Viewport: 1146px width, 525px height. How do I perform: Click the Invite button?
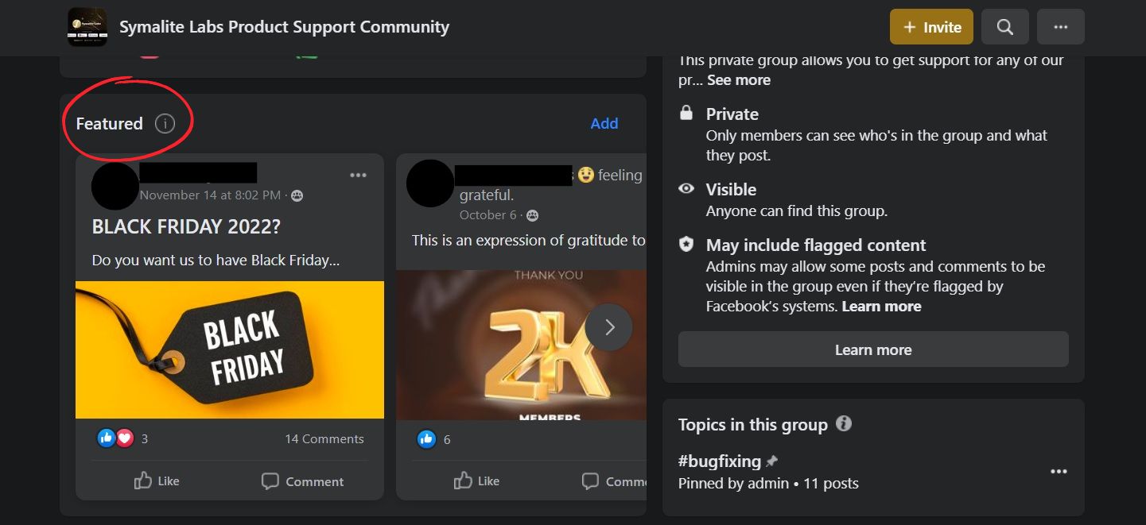click(x=931, y=26)
